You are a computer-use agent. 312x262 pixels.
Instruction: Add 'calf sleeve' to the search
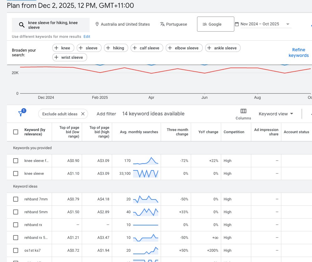tap(147, 48)
